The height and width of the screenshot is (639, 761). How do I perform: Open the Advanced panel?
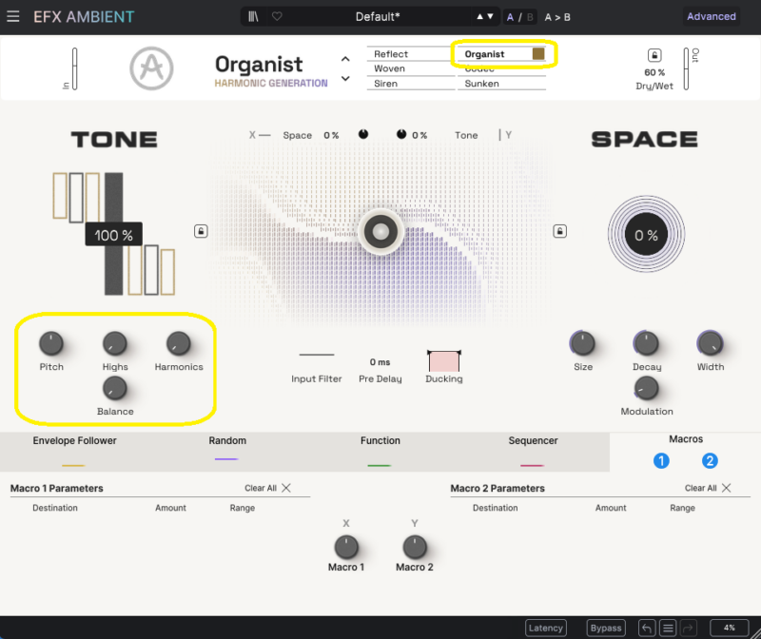click(x=712, y=16)
